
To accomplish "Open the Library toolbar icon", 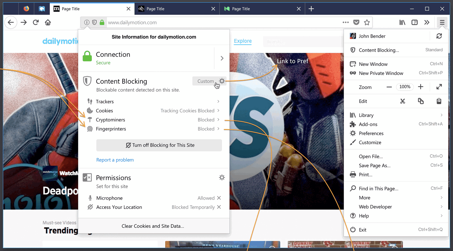I will coord(402,22).
